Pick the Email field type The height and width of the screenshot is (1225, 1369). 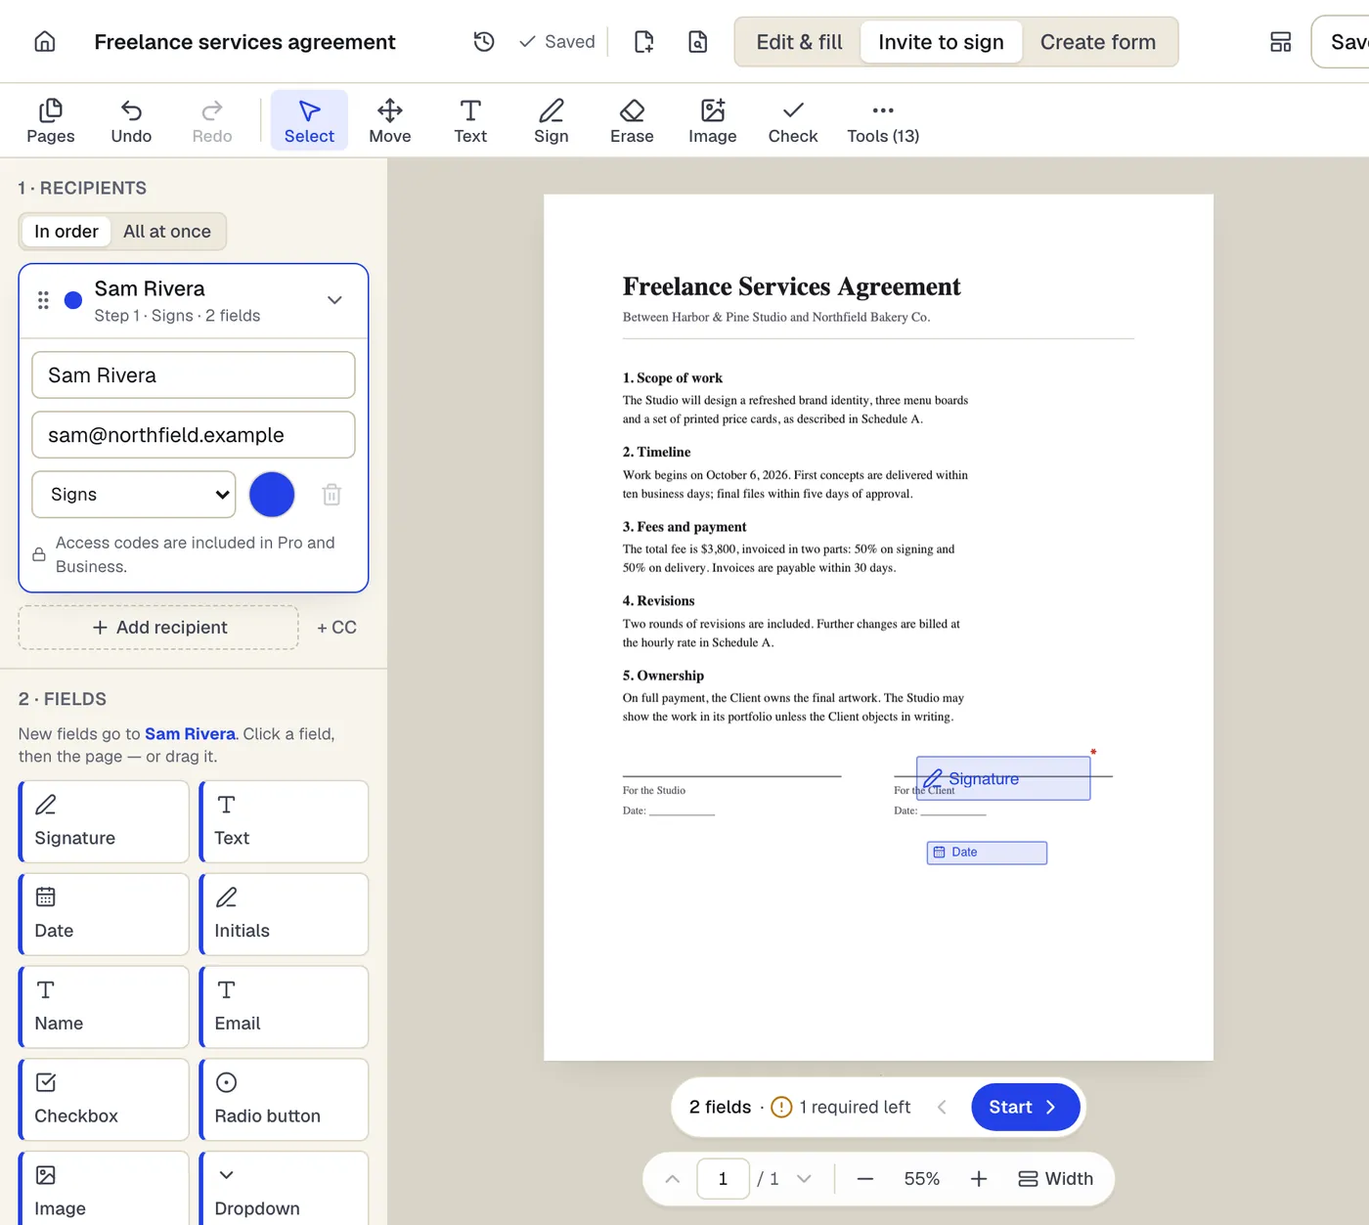click(284, 1007)
